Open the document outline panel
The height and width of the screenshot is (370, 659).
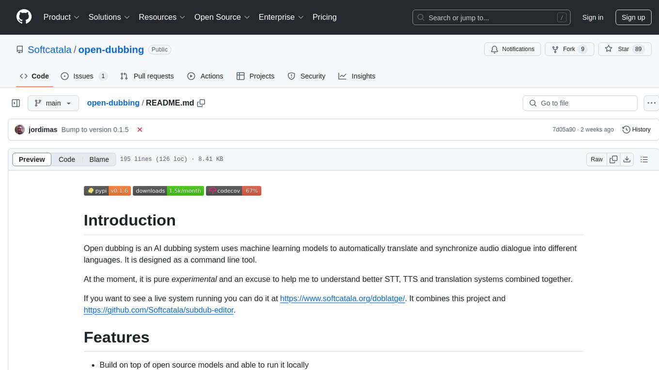pyautogui.click(x=644, y=159)
